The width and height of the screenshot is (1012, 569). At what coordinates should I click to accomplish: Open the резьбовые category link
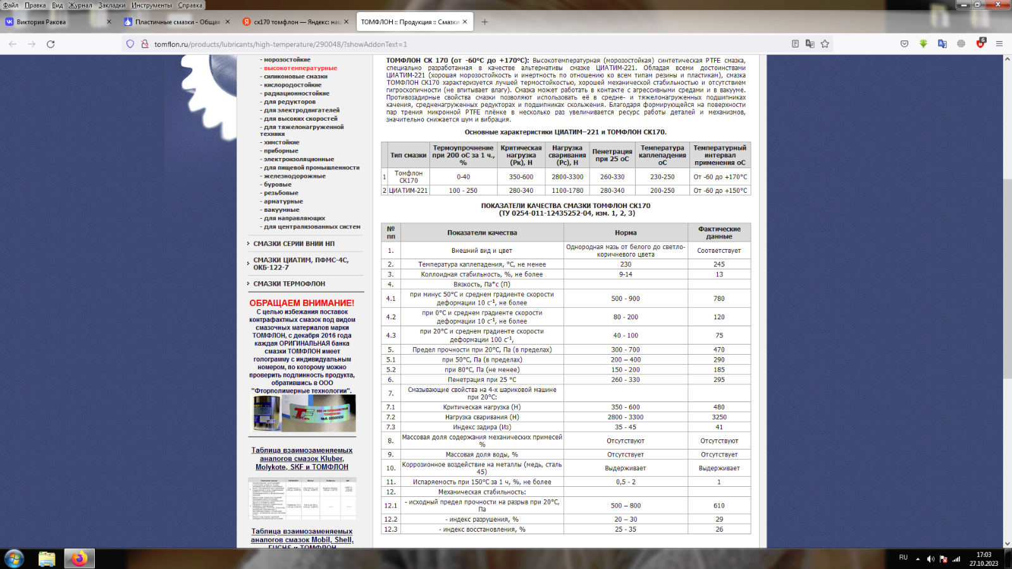point(280,193)
